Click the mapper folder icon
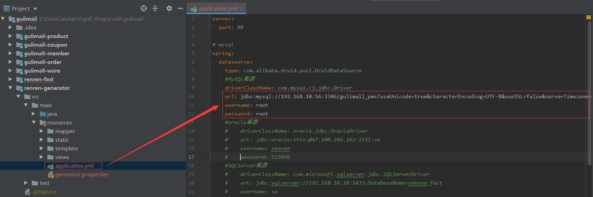This screenshot has height=197, width=593. pos(50,131)
